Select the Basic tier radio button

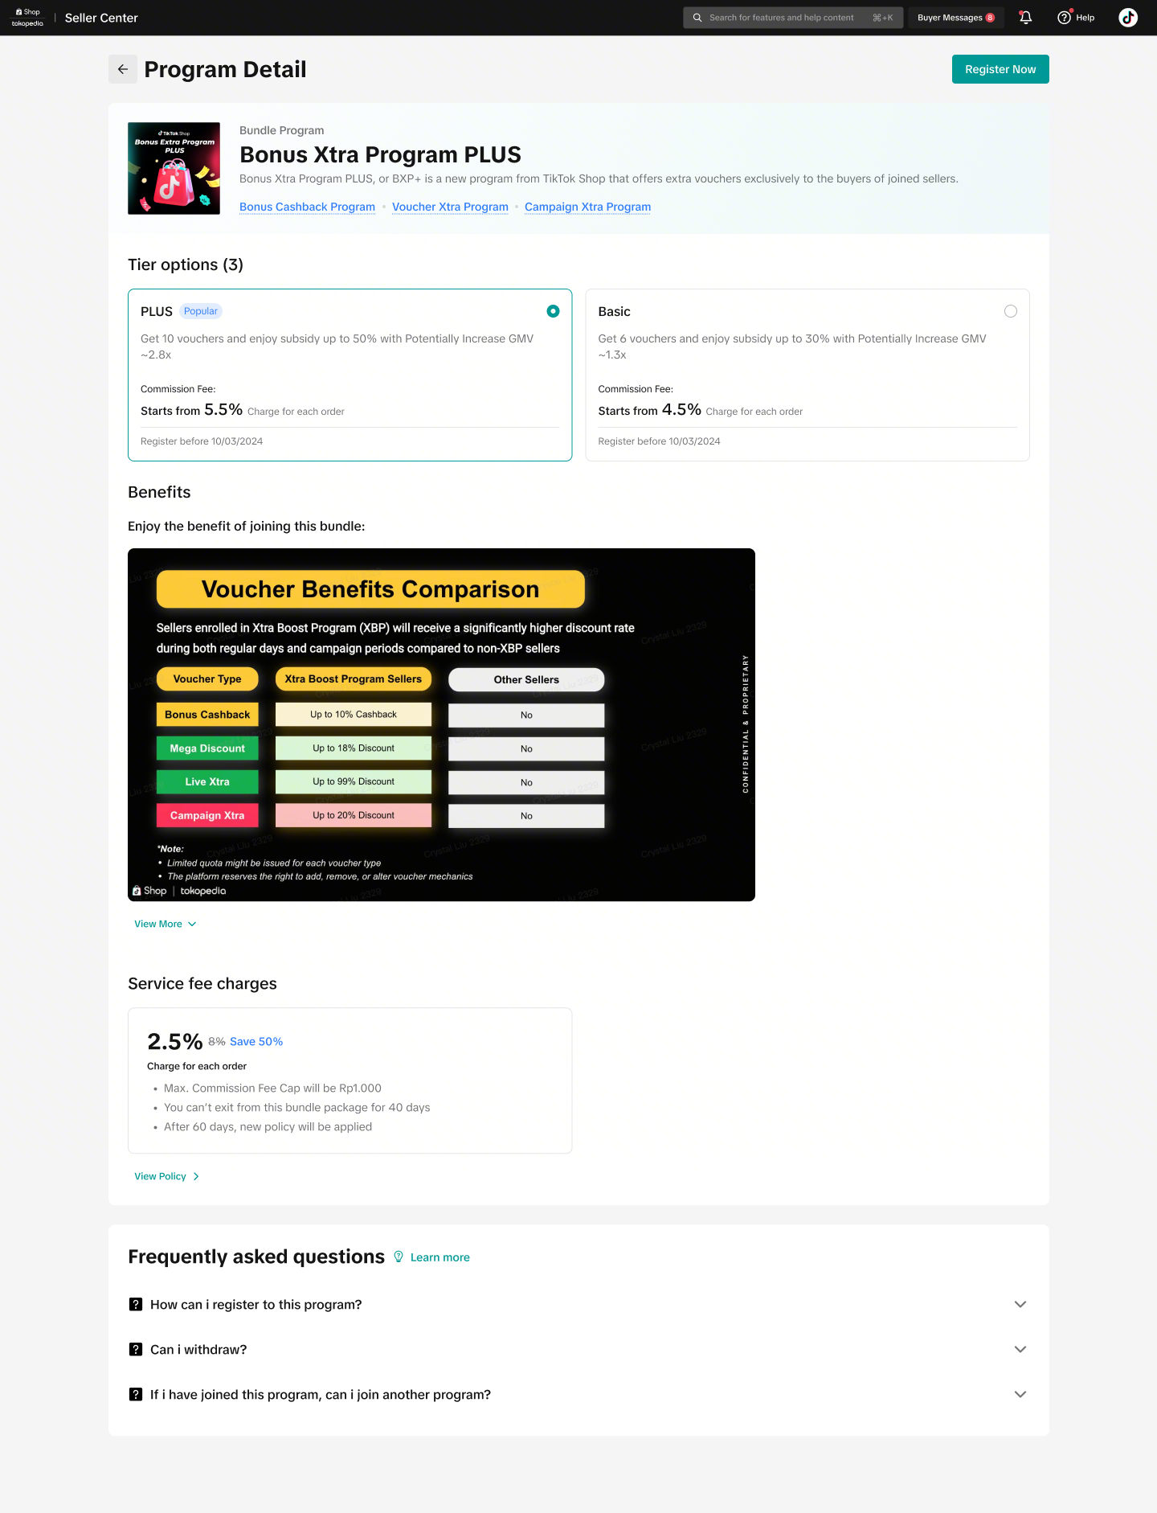[1011, 311]
